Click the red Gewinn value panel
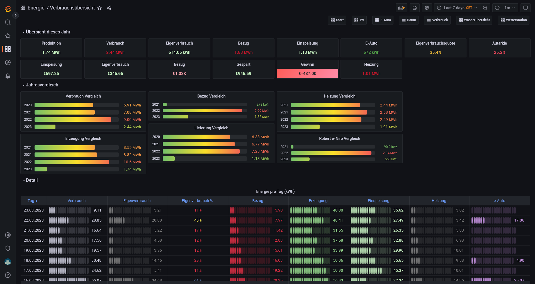The width and height of the screenshot is (535, 284). click(307, 74)
